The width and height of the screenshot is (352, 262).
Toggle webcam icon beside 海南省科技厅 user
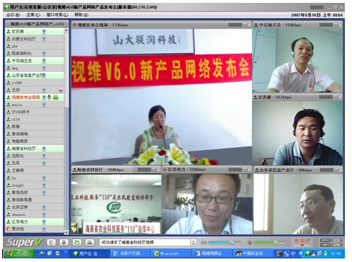44,149
